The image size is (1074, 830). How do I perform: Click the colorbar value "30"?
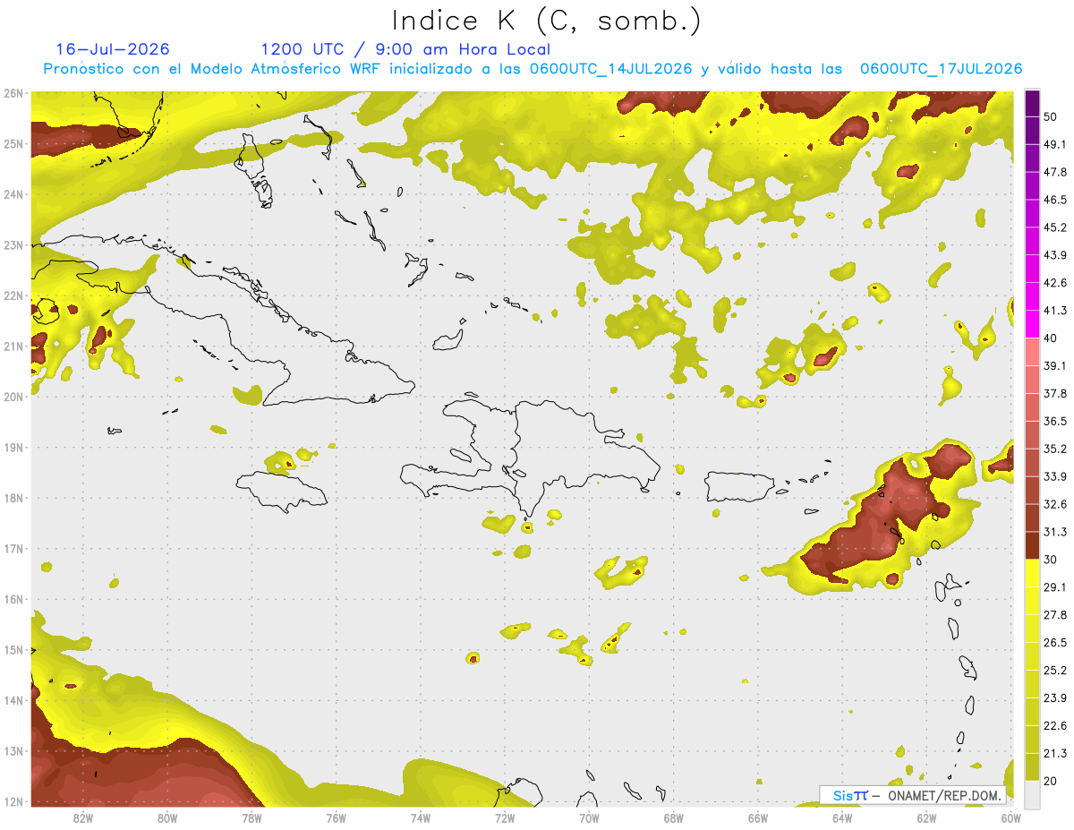pyautogui.click(x=1051, y=560)
